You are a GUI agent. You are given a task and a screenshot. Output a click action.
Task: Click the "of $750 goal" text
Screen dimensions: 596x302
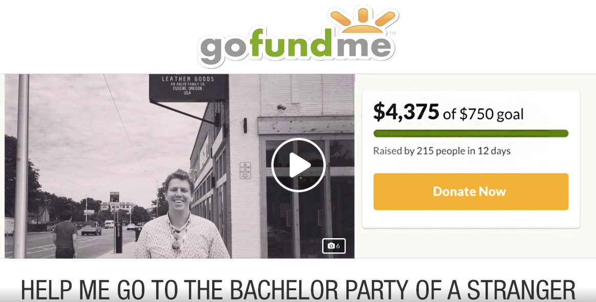click(483, 114)
